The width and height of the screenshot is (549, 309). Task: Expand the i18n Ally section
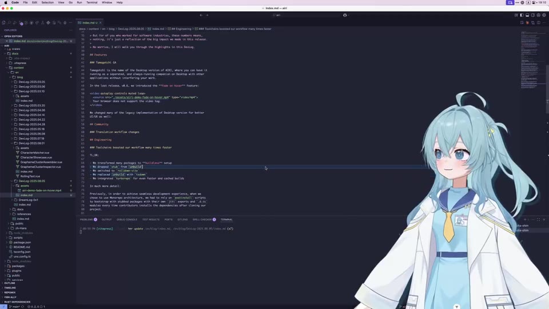tap(10, 297)
